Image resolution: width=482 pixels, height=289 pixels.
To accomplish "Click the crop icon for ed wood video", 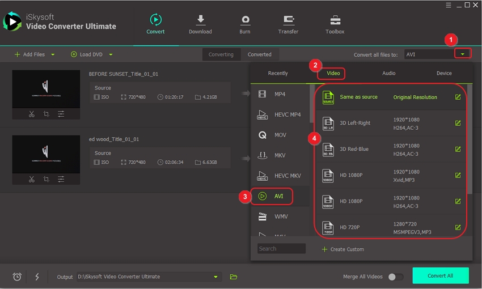I will point(46,179).
